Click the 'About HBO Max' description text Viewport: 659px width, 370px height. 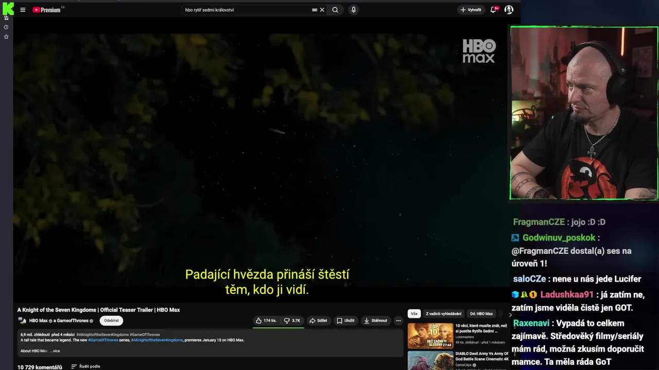pos(34,351)
